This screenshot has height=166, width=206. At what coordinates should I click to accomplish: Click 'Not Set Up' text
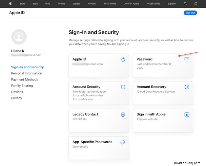pos(80,119)
